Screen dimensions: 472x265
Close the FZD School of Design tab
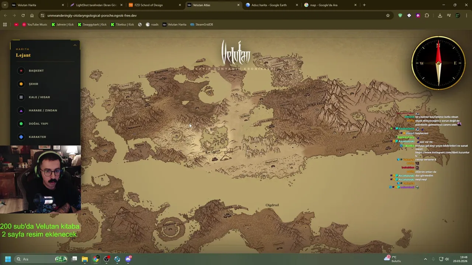click(x=180, y=5)
